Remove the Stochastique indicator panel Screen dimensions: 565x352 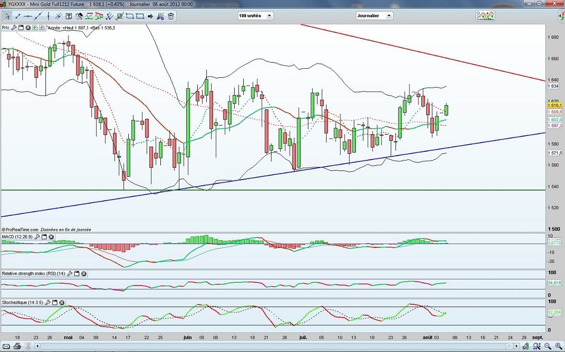(x=62, y=303)
